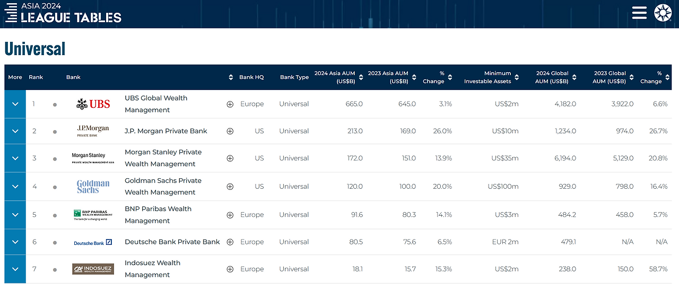Click the More column header
Image resolution: width=679 pixels, height=284 pixels.
15,77
